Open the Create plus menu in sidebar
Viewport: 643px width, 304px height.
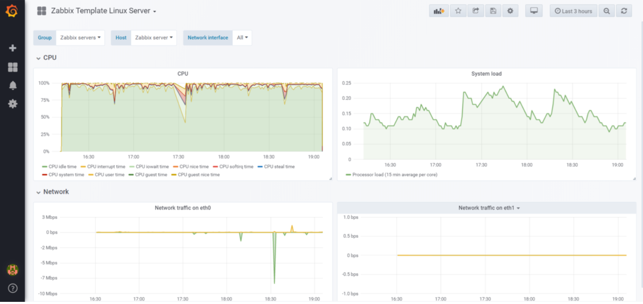click(x=12, y=48)
